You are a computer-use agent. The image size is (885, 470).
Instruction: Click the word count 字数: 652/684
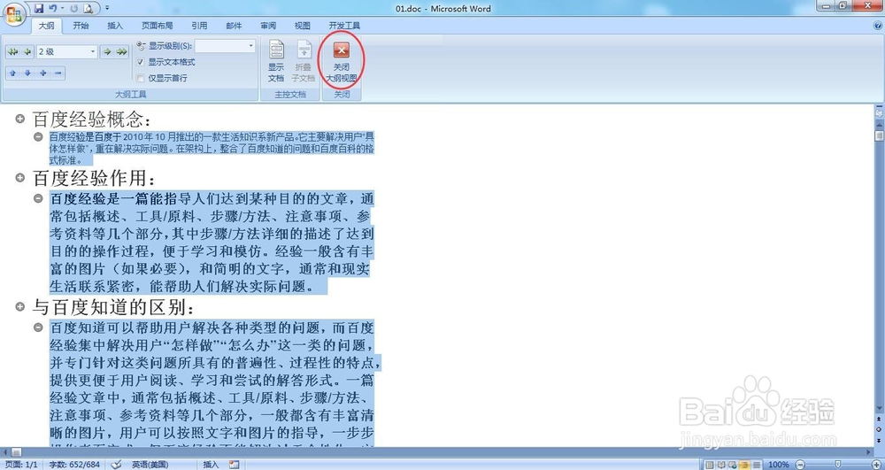pyautogui.click(x=75, y=465)
